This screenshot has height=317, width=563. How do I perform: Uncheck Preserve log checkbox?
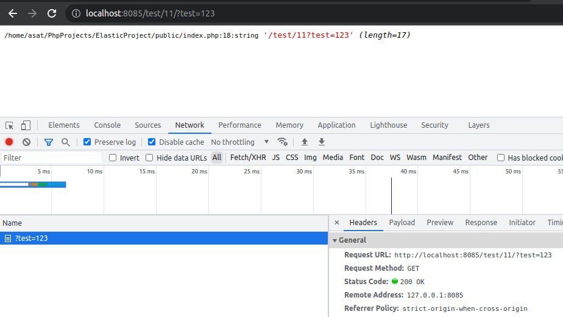point(87,142)
